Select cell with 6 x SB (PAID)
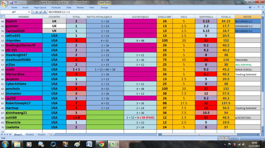Screen dimensions: 265x148 click(140, 118)
